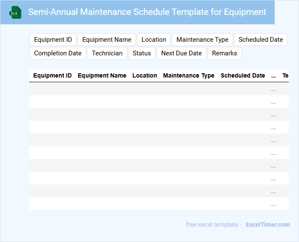The width and height of the screenshot is (299, 242).
Task: Select the Remarks tag
Action: click(x=224, y=53)
